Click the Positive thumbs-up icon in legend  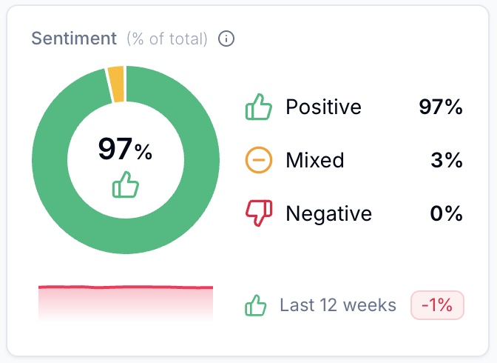pyautogui.click(x=259, y=107)
